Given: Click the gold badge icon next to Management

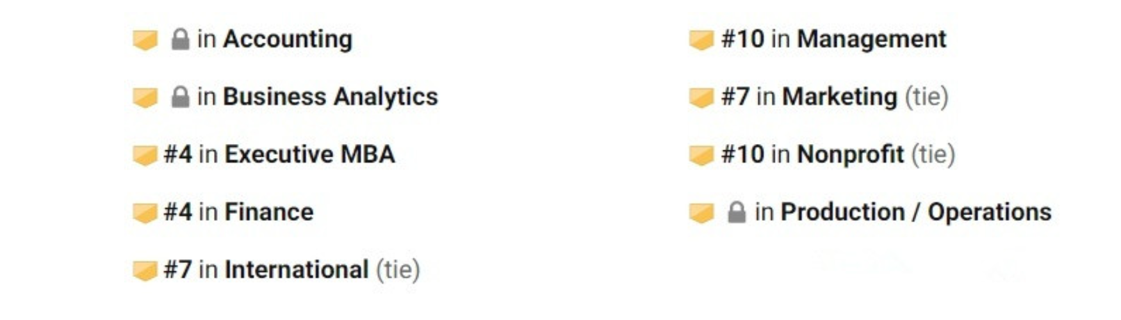Looking at the screenshot, I should pyautogui.click(x=701, y=40).
